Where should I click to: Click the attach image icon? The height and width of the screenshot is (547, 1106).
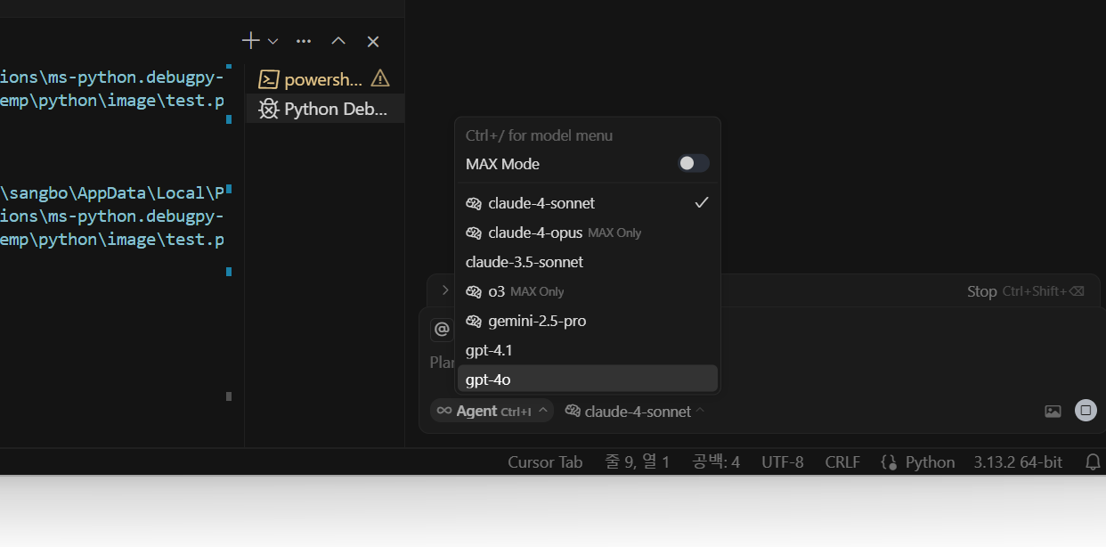tap(1053, 411)
